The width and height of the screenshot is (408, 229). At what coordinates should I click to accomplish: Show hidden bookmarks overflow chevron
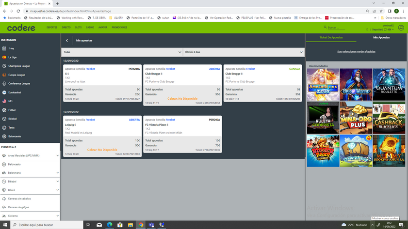click(375, 18)
